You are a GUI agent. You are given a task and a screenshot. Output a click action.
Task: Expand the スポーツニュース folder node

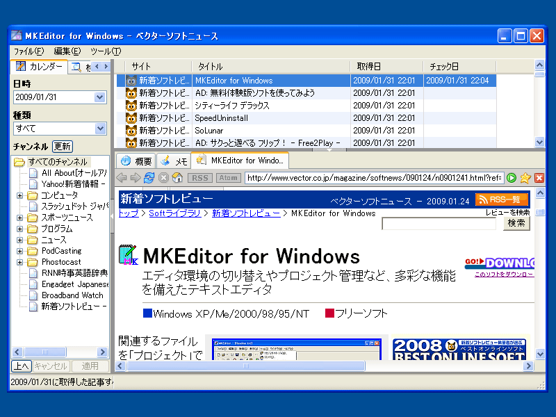20,218
